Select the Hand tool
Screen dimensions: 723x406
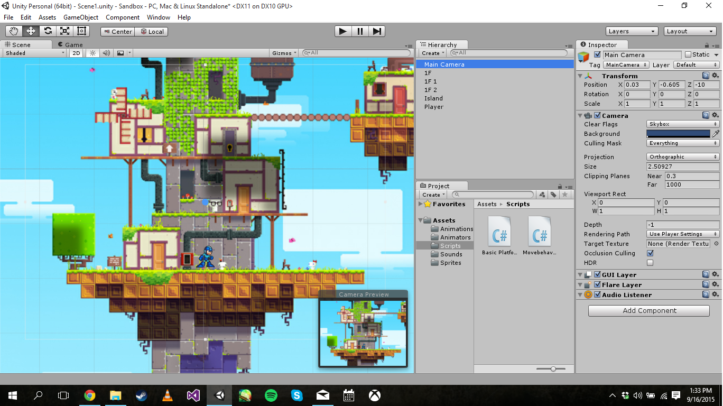pyautogui.click(x=14, y=31)
